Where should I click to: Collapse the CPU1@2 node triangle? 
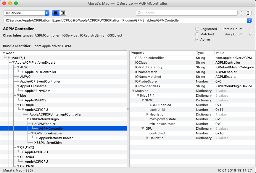pyautogui.click(x=18, y=147)
